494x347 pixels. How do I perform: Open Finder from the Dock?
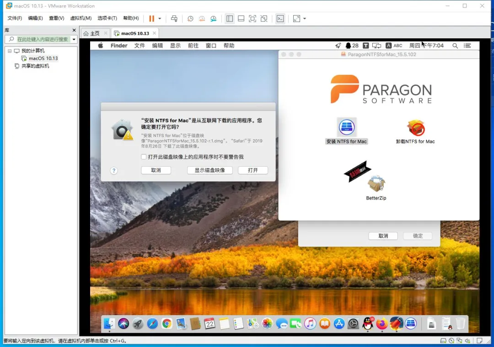[x=109, y=323]
